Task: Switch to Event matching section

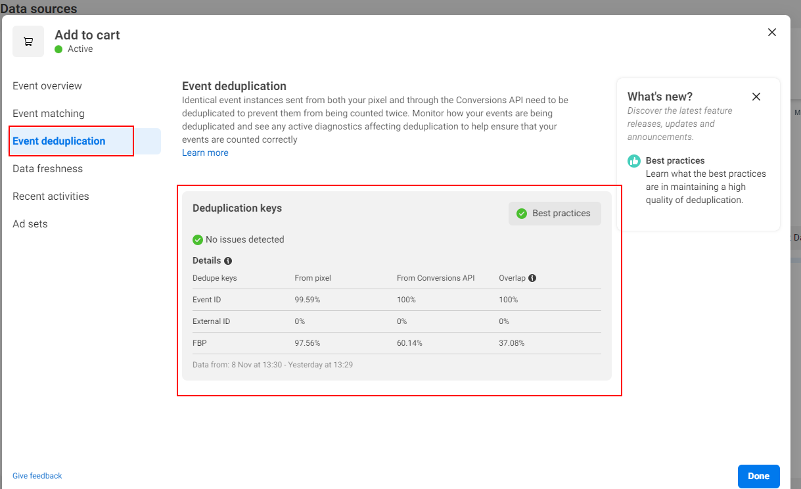Action: [x=49, y=114]
